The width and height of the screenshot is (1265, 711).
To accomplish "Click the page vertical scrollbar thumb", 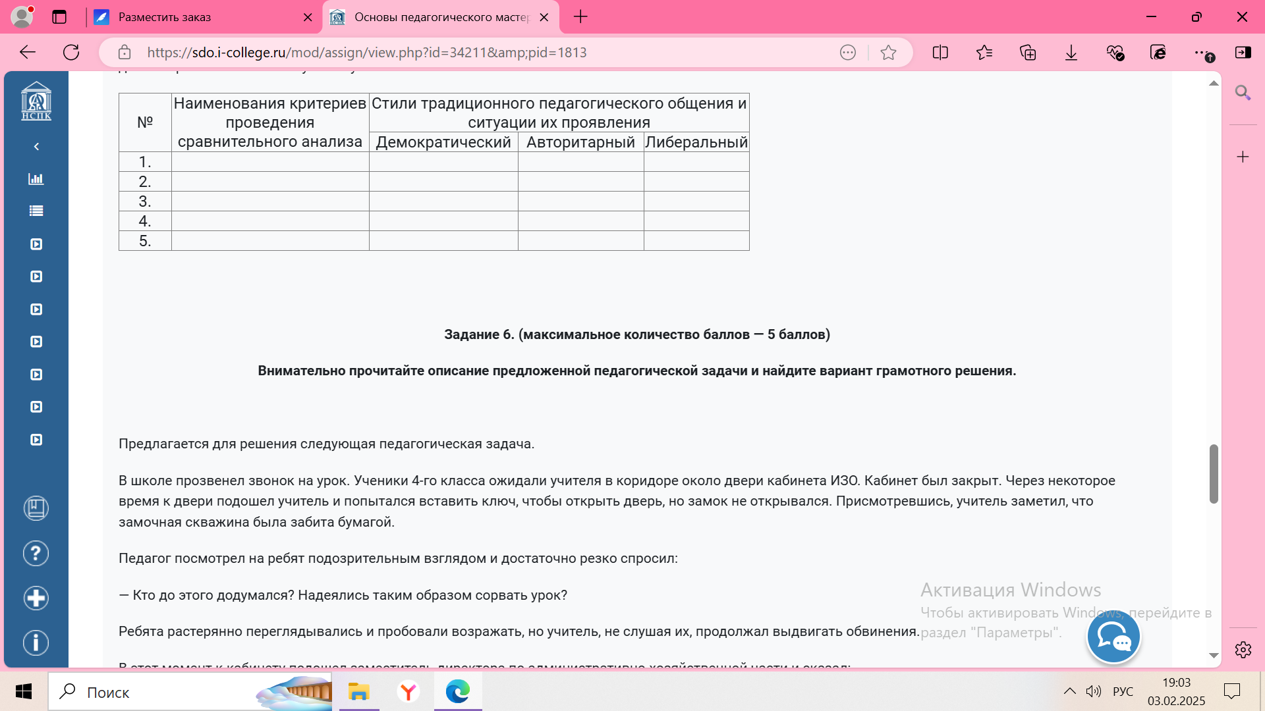I will (1214, 474).
